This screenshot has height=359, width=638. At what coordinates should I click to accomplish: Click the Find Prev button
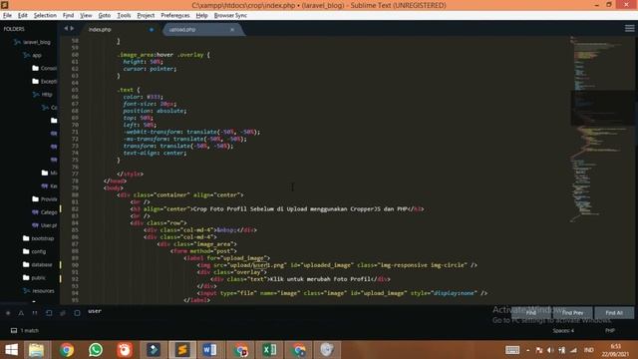pyautogui.click(x=572, y=312)
